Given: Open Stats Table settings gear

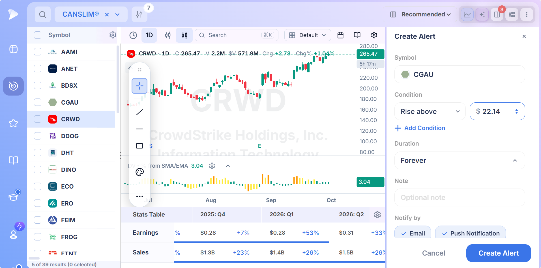Looking at the screenshot, I should pyautogui.click(x=377, y=215).
